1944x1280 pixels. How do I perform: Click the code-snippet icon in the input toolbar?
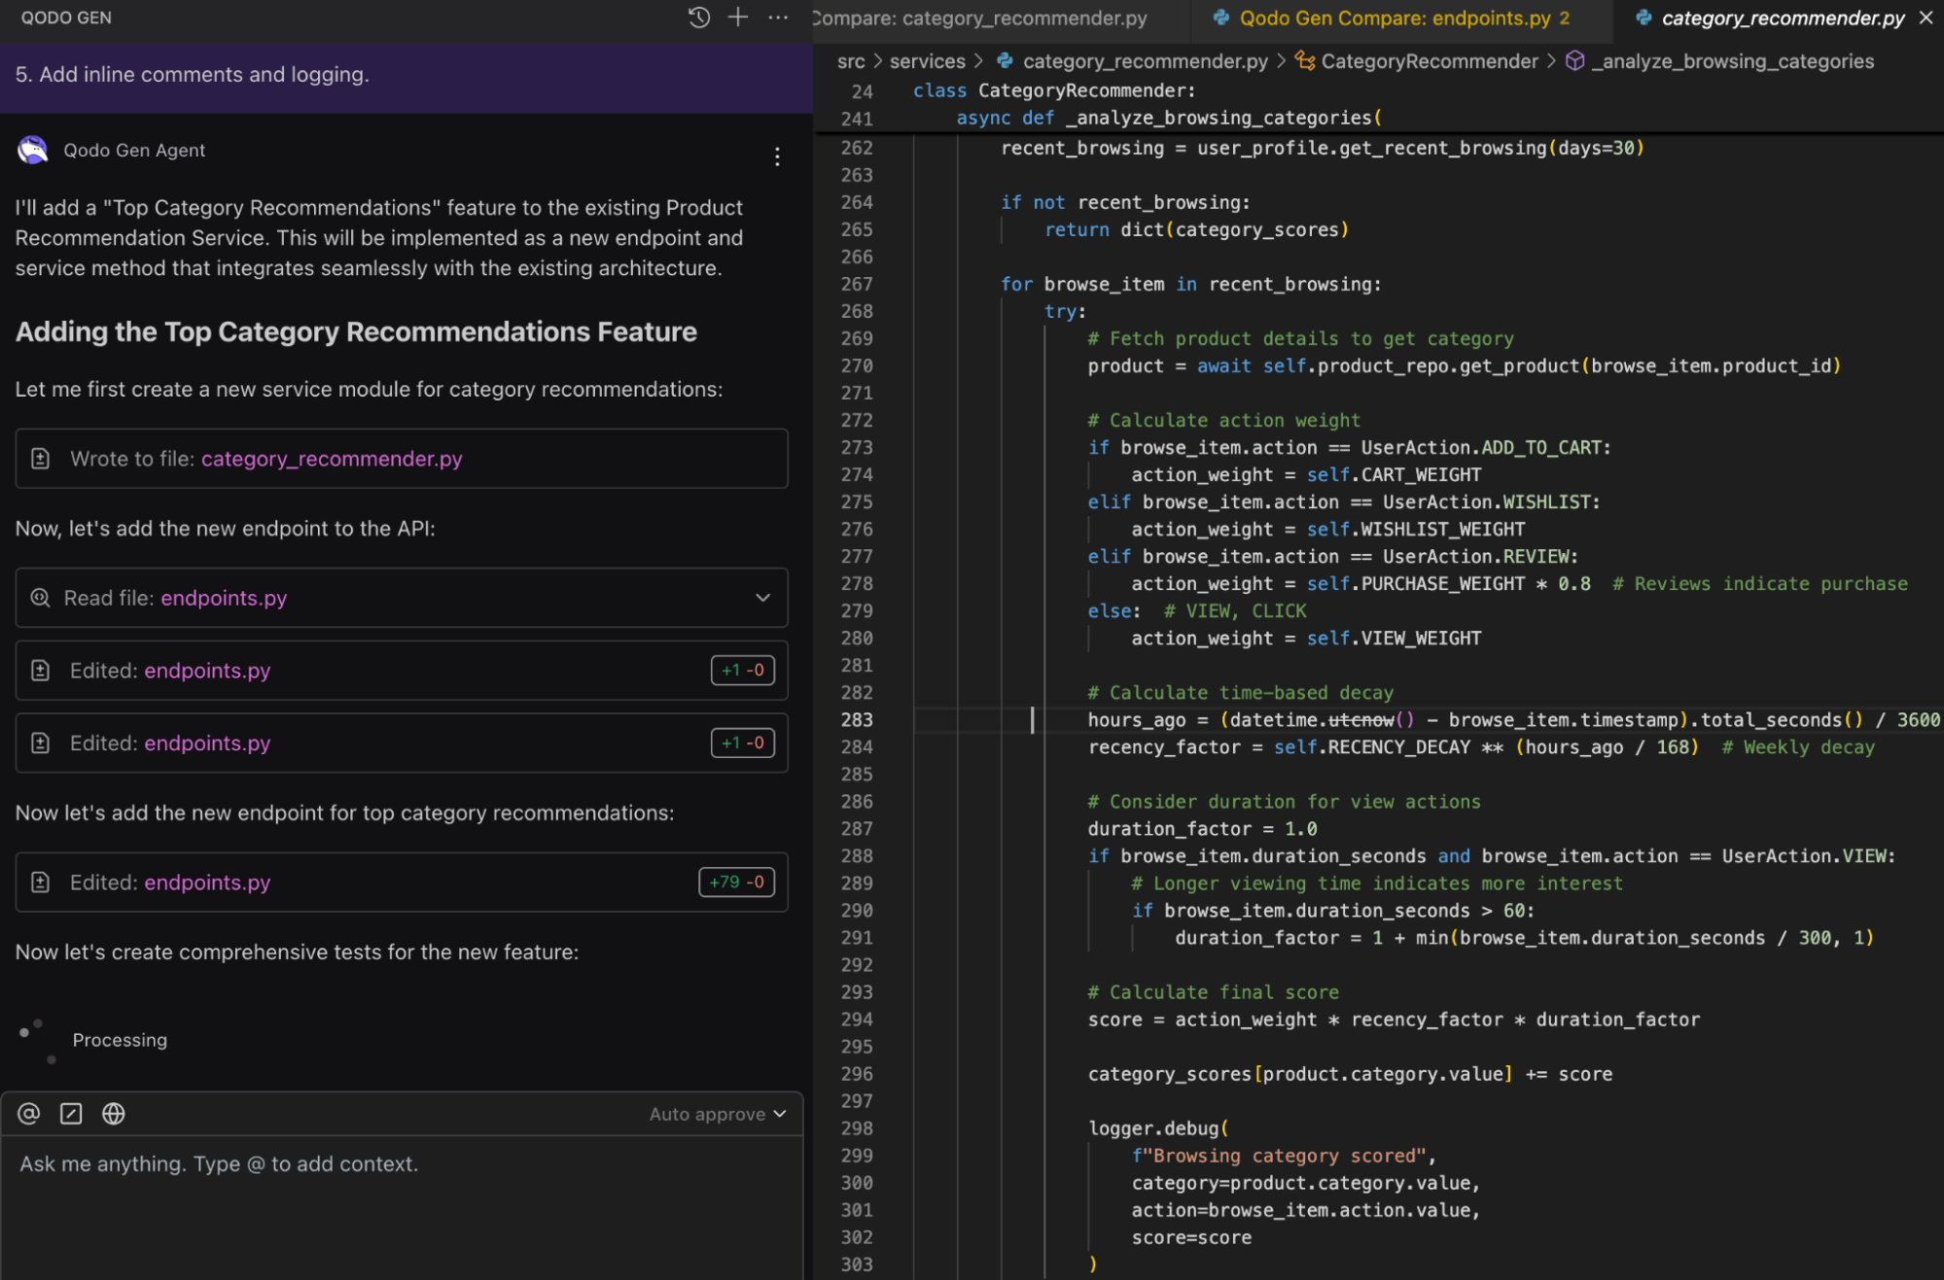tap(70, 1114)
